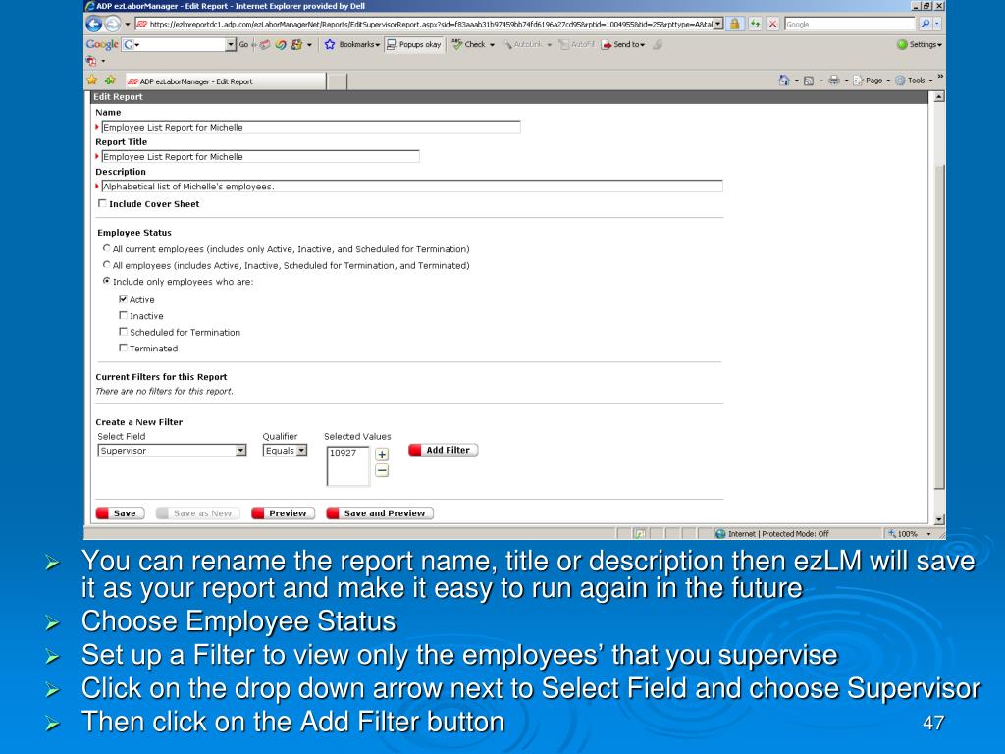
Task: Click the AutoLink toolbar button
Action: pyautogui.click(x=527, y=44)
